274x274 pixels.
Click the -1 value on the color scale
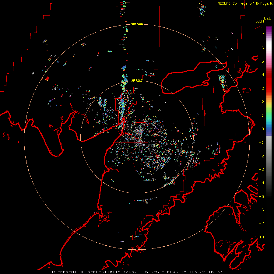262,142
